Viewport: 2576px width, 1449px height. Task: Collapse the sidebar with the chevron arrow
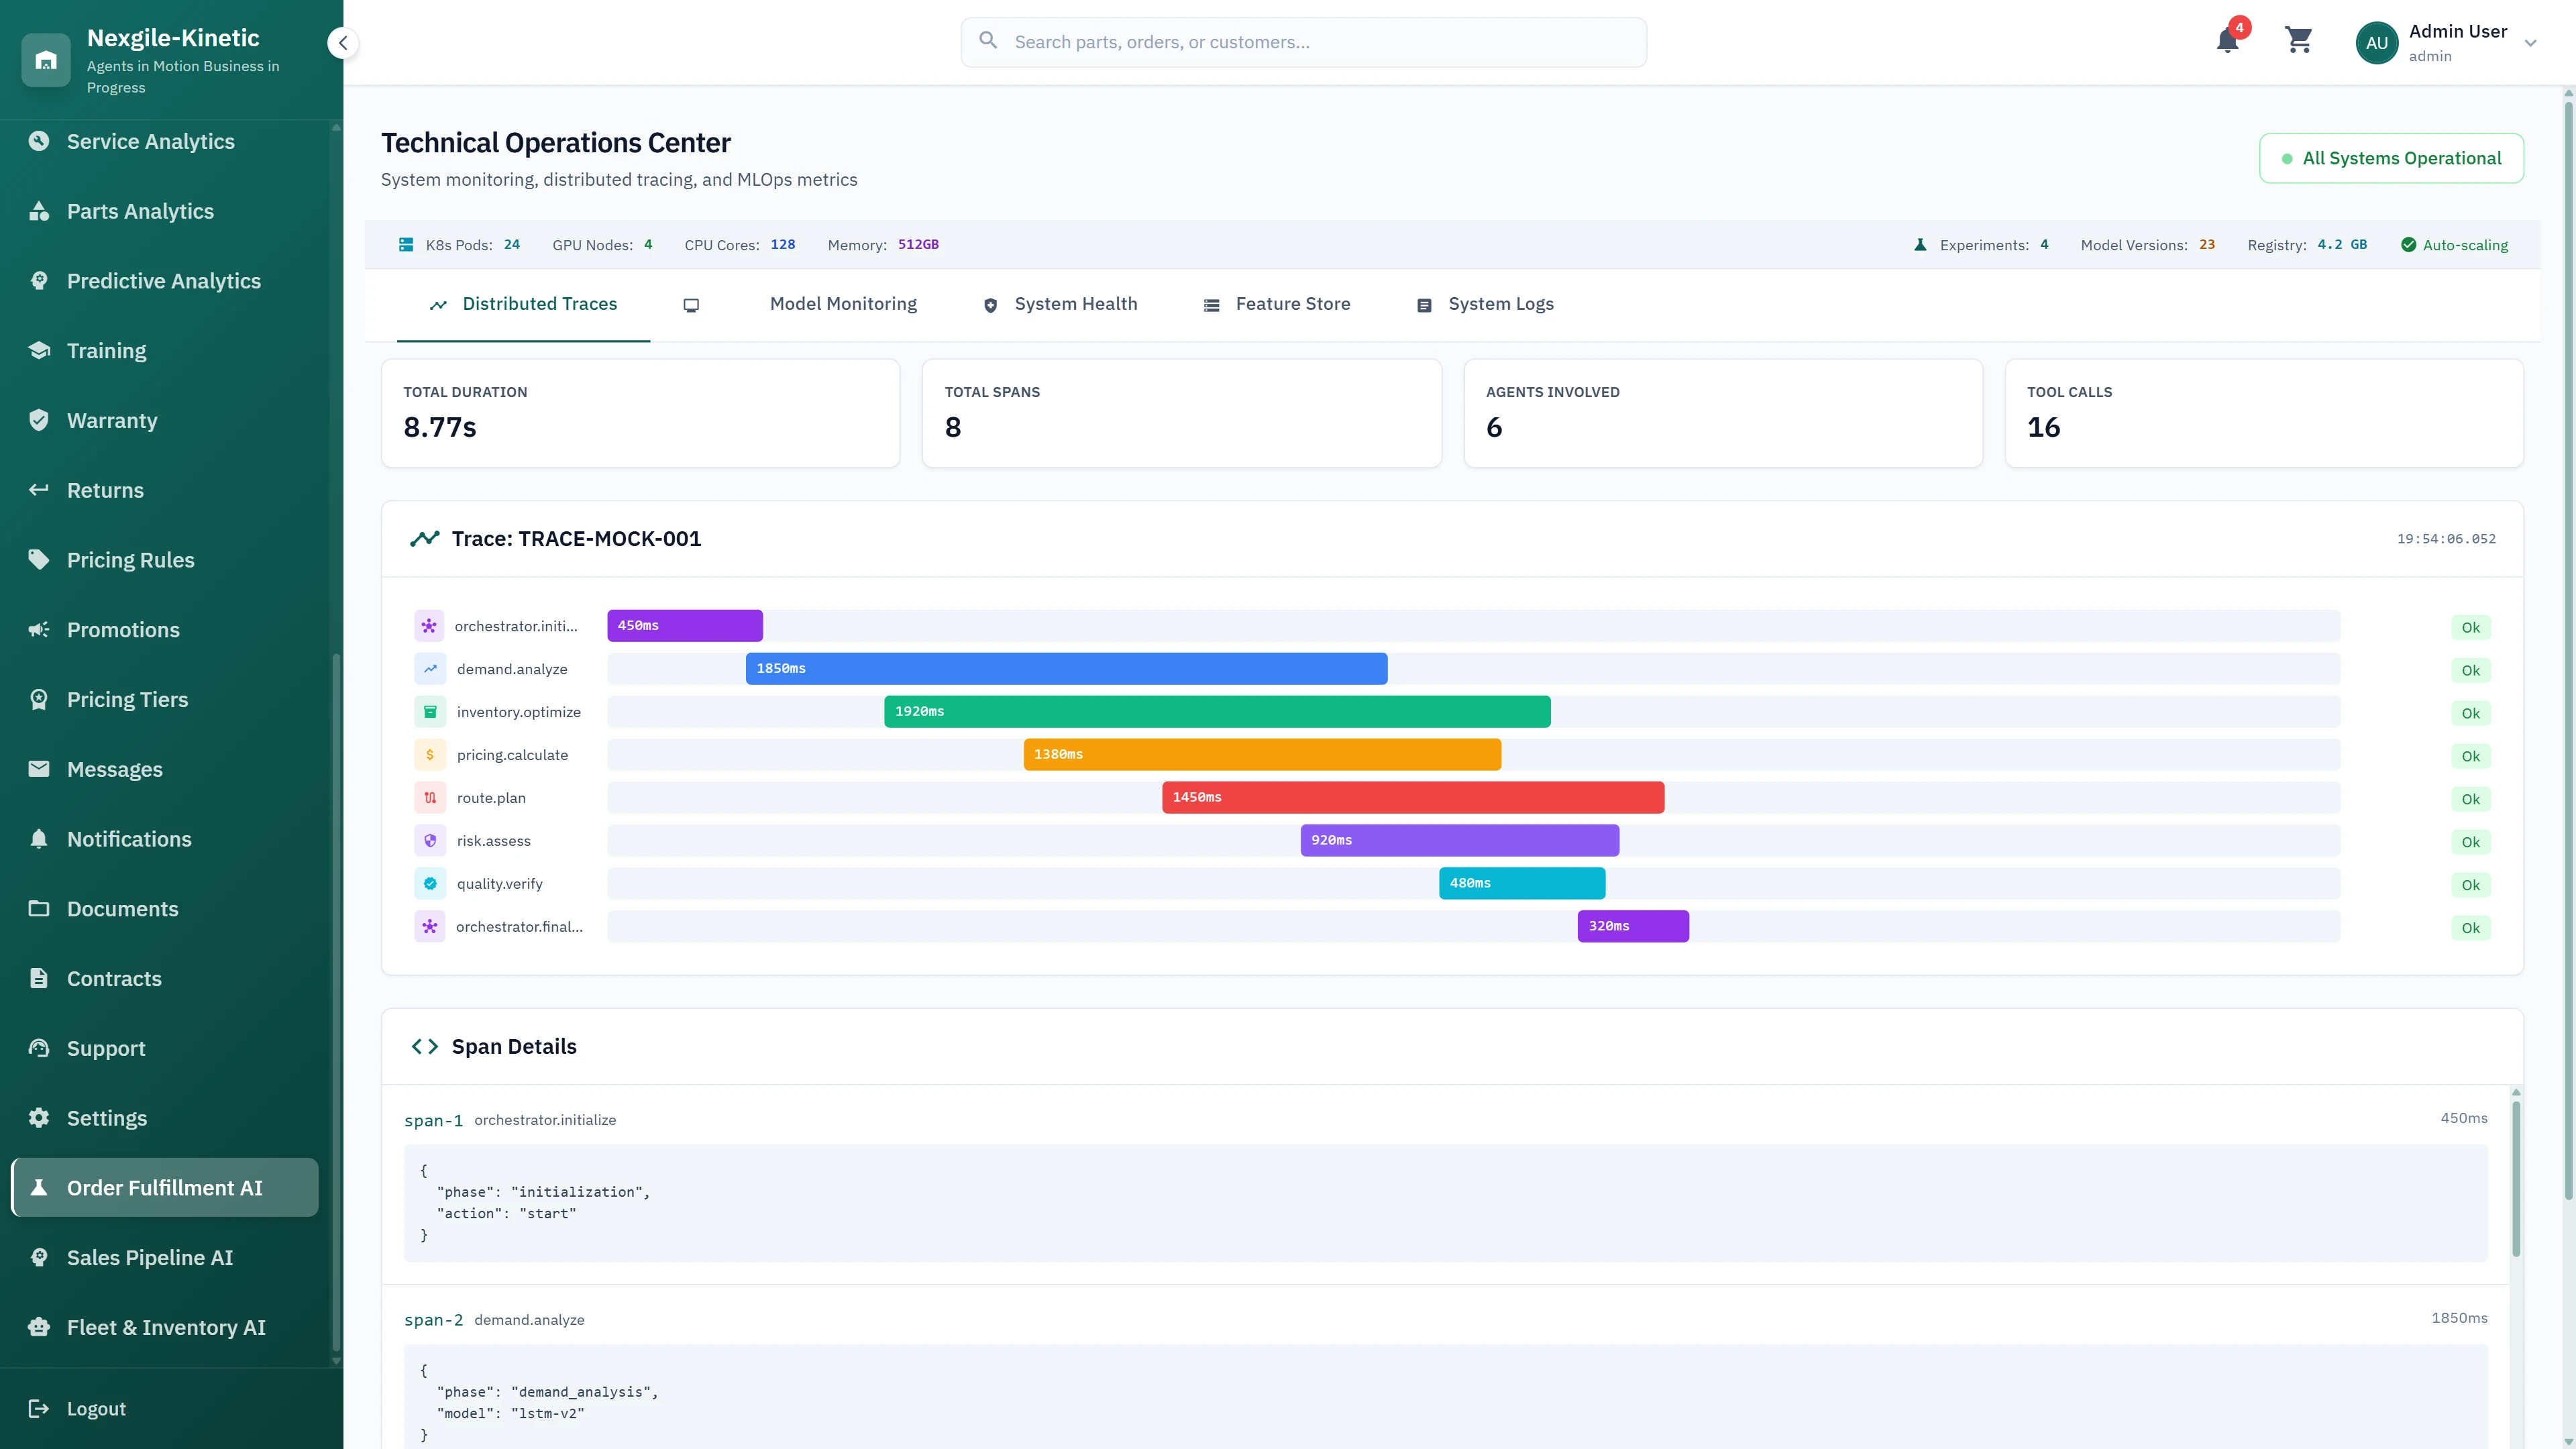(342, 43)
